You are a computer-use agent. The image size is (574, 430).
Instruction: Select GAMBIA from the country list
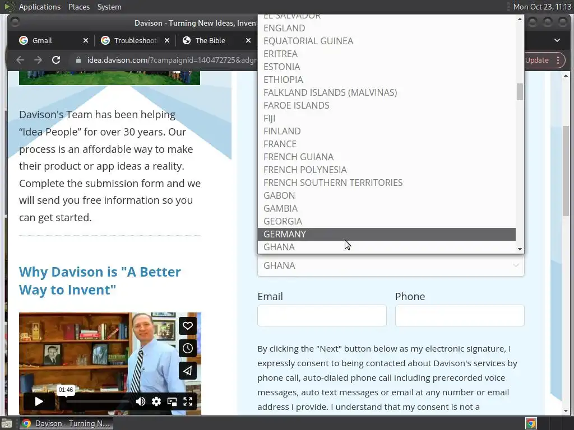tap(387, 208)
